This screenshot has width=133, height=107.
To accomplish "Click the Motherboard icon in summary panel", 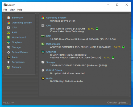I will click(x=43, y=44).
